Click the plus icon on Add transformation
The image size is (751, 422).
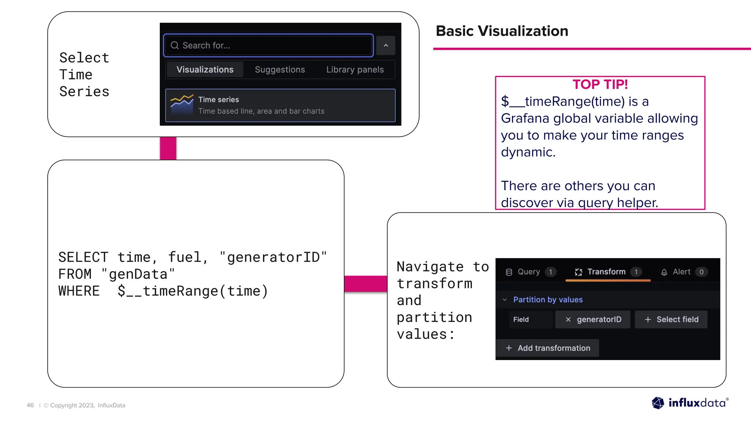(x=509, y=348)
